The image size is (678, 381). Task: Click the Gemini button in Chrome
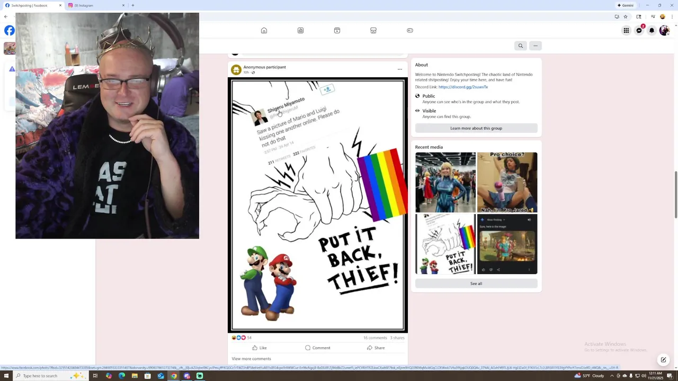(x=626, y=5)
